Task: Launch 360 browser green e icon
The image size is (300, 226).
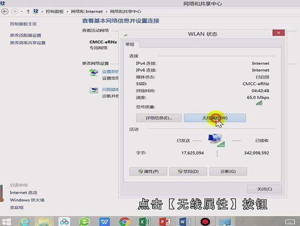Action: coord(84,222)
